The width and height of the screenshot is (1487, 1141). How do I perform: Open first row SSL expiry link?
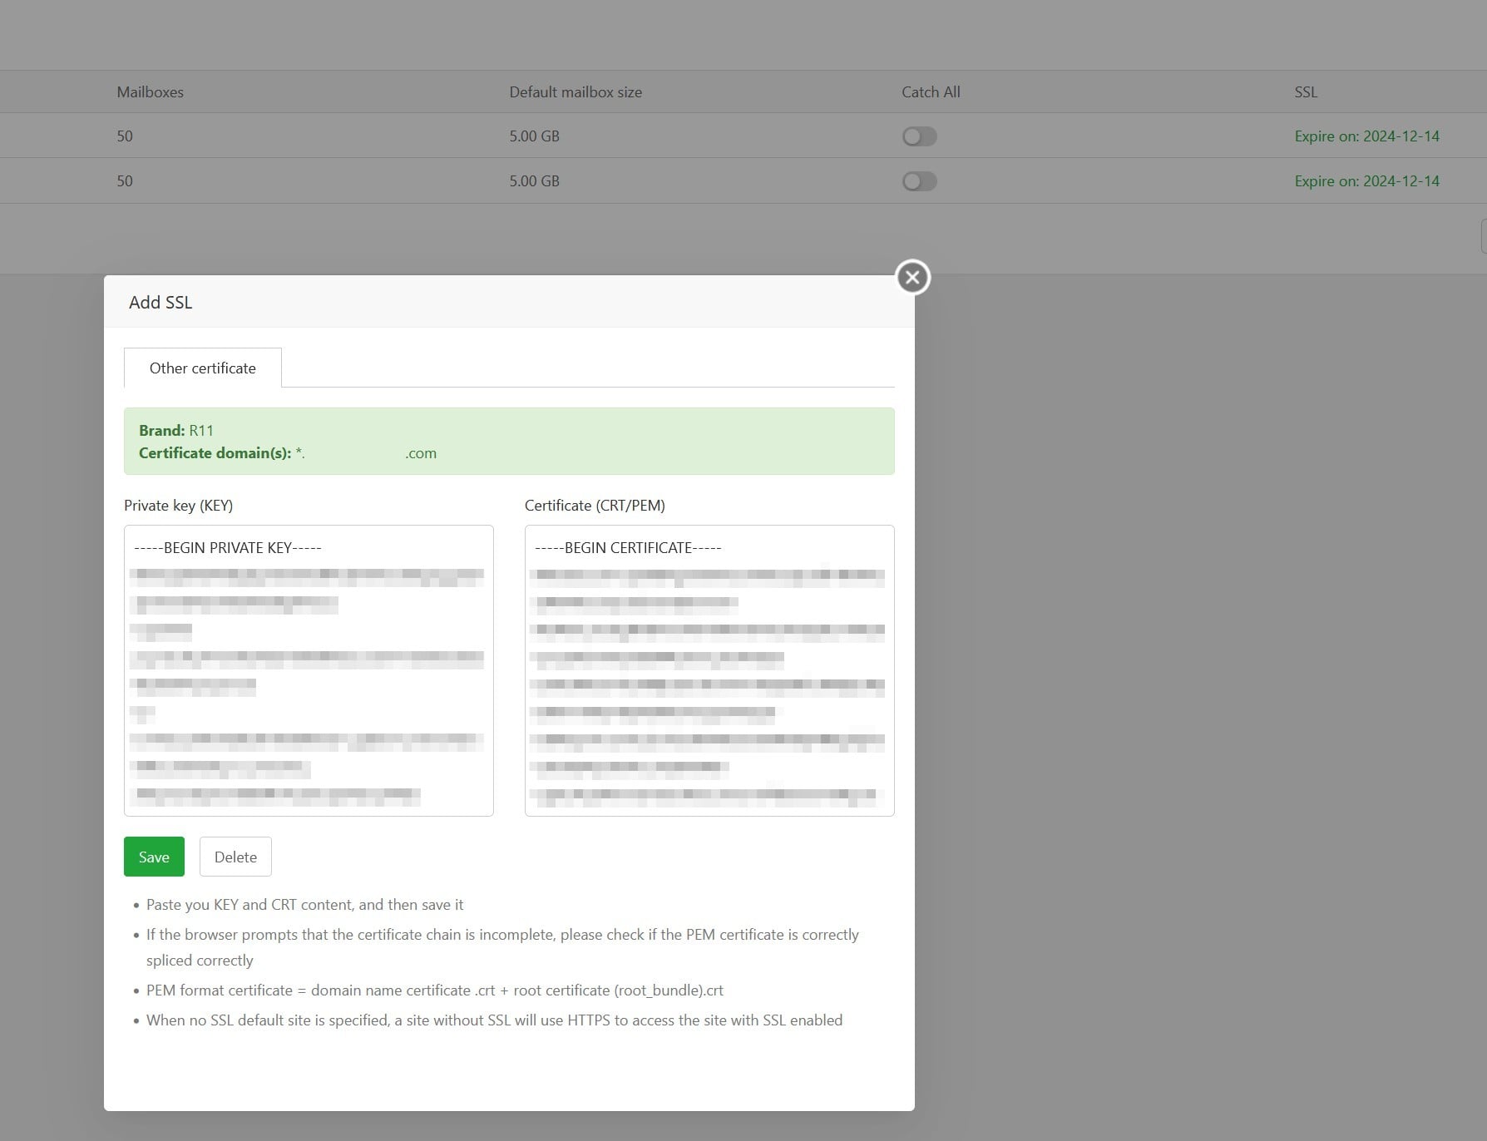(1366, 136)
